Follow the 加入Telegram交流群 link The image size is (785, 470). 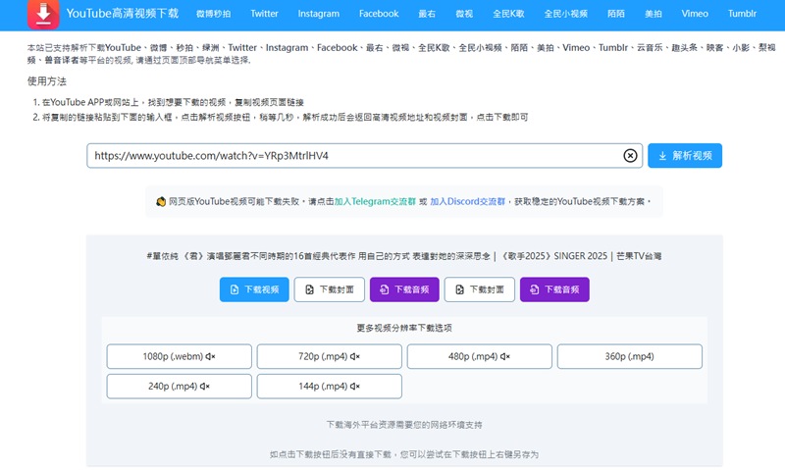375,202
